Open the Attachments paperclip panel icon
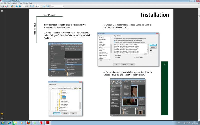The height and width of the screenshot is (125, 200). [x=2, y=118]
